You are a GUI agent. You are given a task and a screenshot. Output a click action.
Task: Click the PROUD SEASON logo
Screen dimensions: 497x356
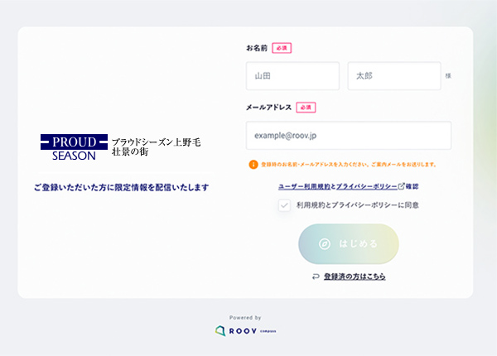[x=74, y=147]
